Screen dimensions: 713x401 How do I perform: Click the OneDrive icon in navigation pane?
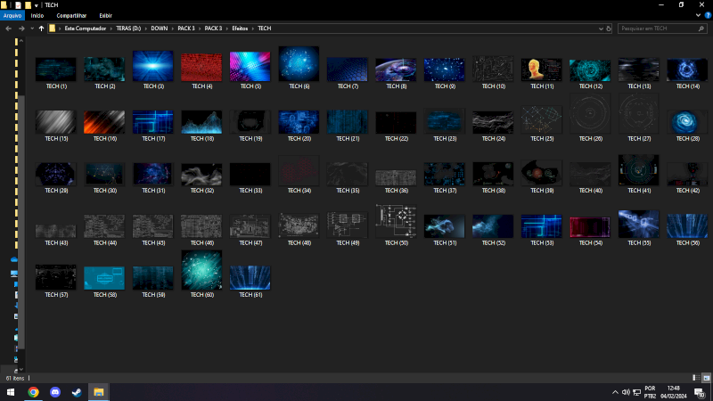click(14, 259)
